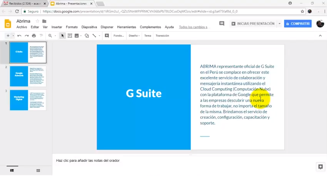Select the Marketing Digital slide 3 thumbnail

pos(28,100)
